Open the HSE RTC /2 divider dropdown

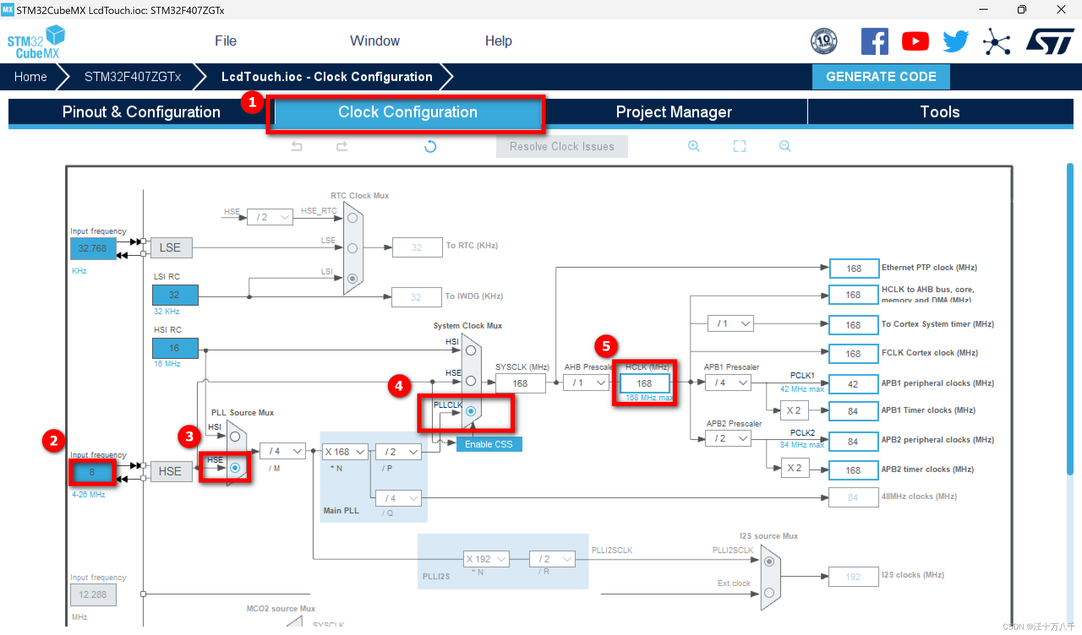coord(270,217)
